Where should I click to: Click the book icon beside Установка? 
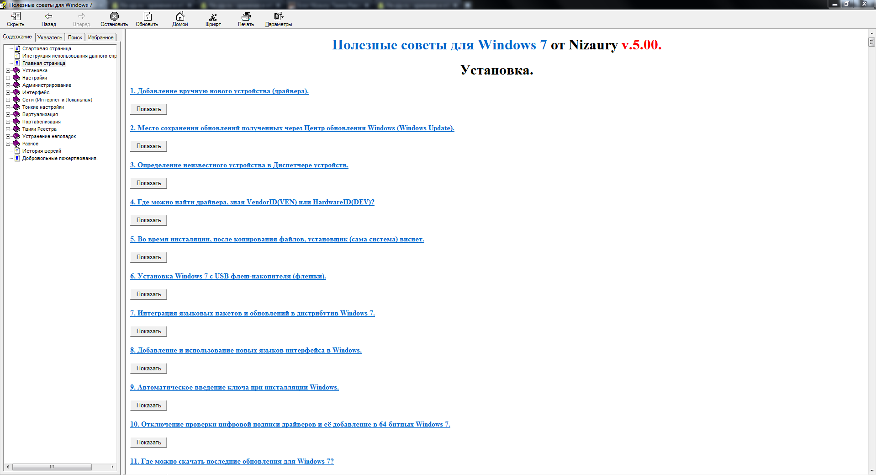(x=16, y=70)
